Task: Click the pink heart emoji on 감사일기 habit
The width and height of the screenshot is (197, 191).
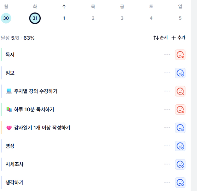Action: click(9, 128)
